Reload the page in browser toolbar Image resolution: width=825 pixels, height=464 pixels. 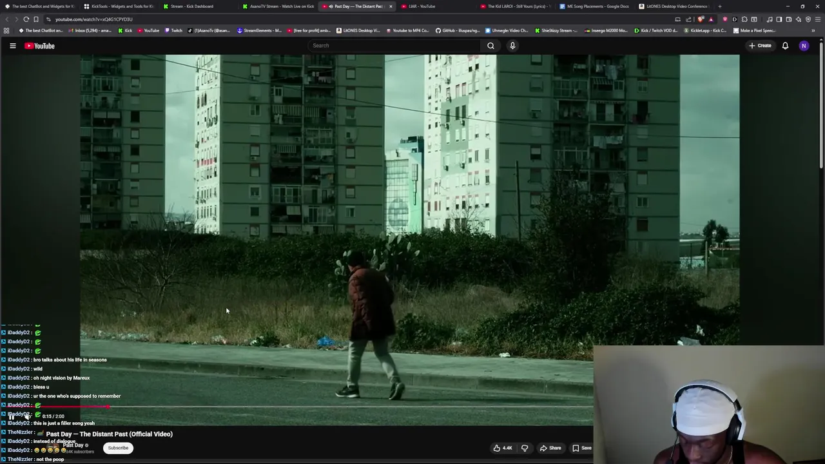(26, 19)
